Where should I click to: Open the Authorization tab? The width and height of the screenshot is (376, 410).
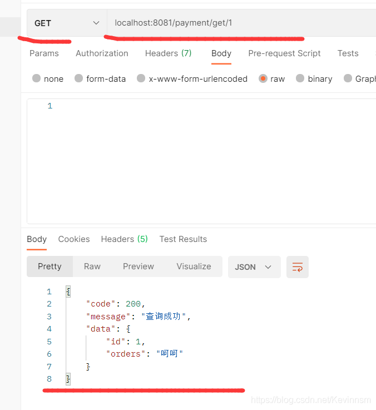[102, 53]
